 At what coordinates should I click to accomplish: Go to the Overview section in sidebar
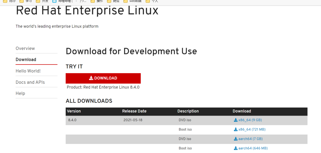pos(25,48)
